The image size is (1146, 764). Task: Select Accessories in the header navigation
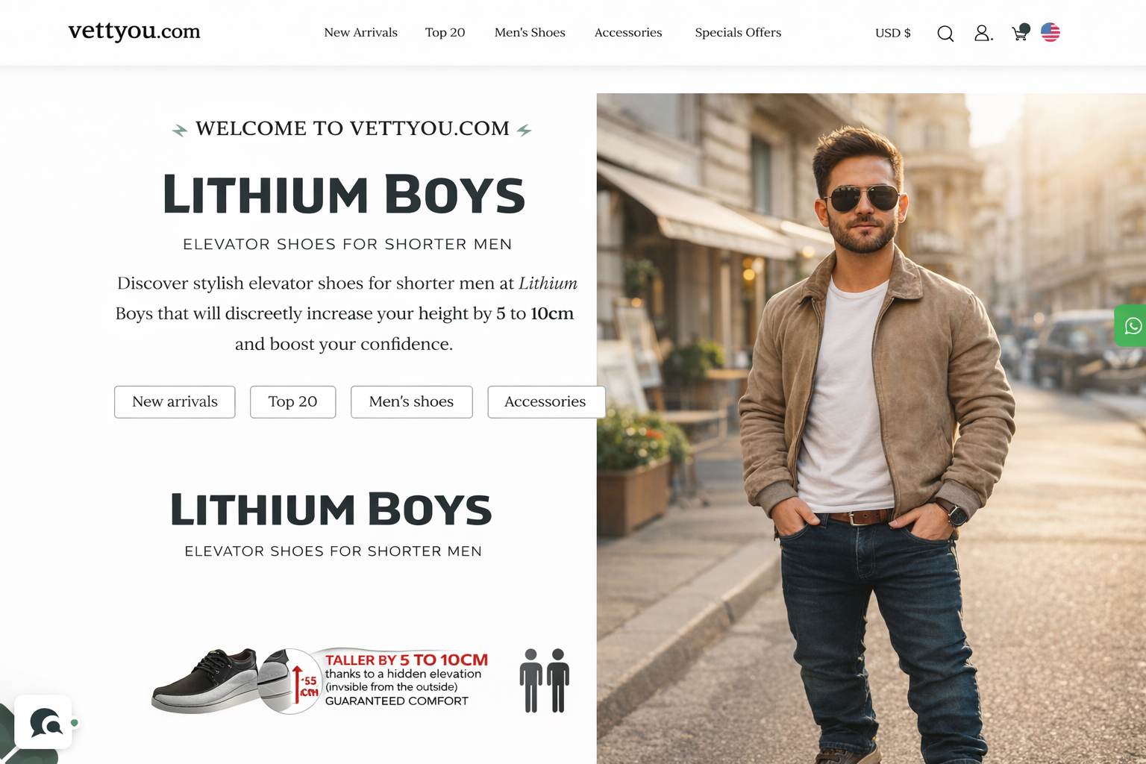tap(628, 32)
